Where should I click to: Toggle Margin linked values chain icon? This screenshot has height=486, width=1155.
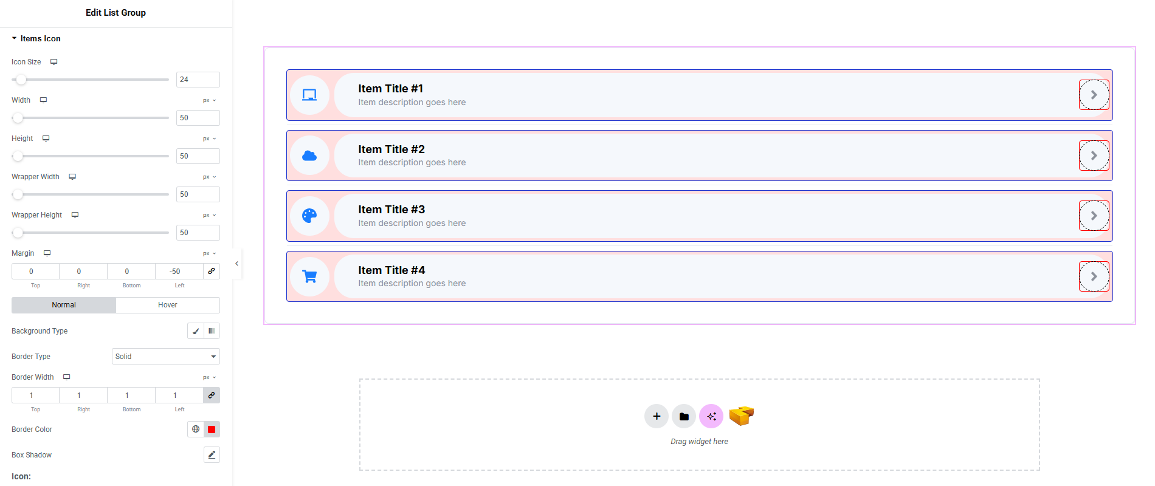pos(212,271)
